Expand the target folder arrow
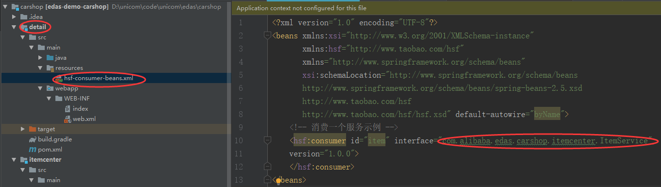 point(23,129)
